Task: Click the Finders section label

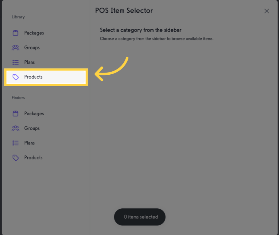Action: tap(18, 98)
